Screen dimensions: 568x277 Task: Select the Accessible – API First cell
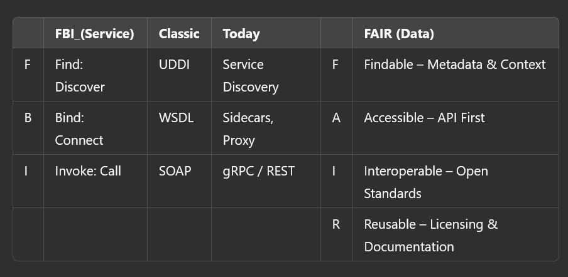point(424,118)
